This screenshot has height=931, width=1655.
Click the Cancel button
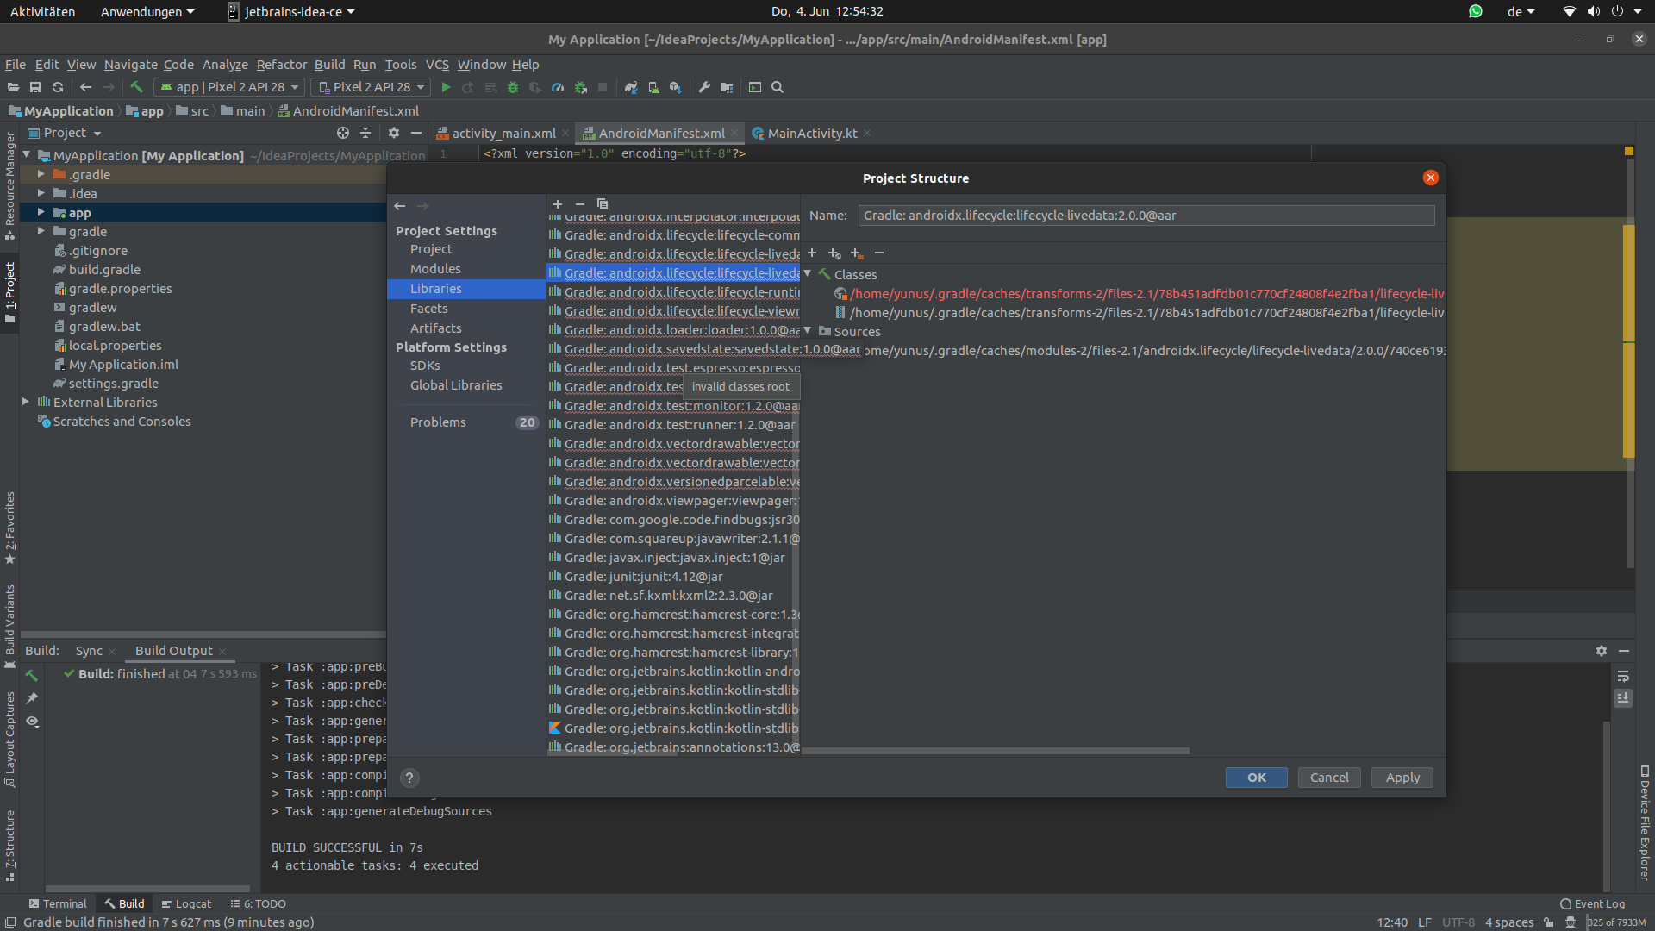click(x=1329, y=778)
